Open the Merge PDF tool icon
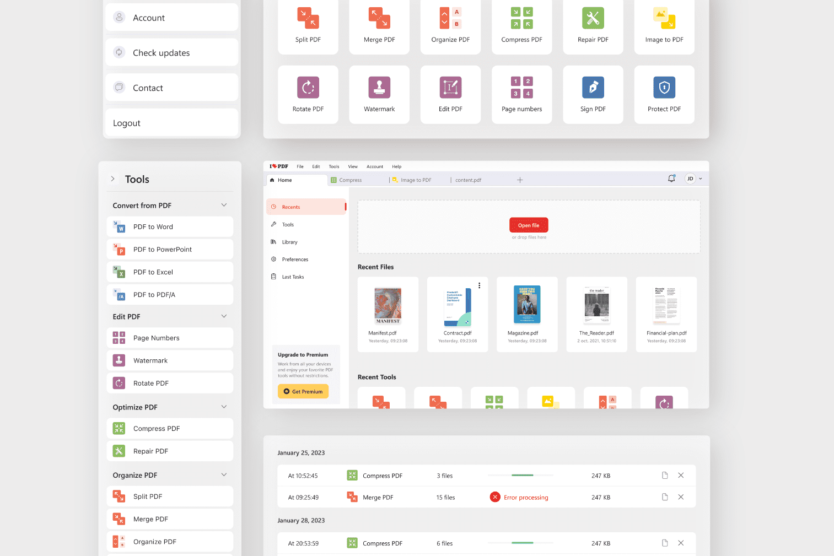 [379, 18]
